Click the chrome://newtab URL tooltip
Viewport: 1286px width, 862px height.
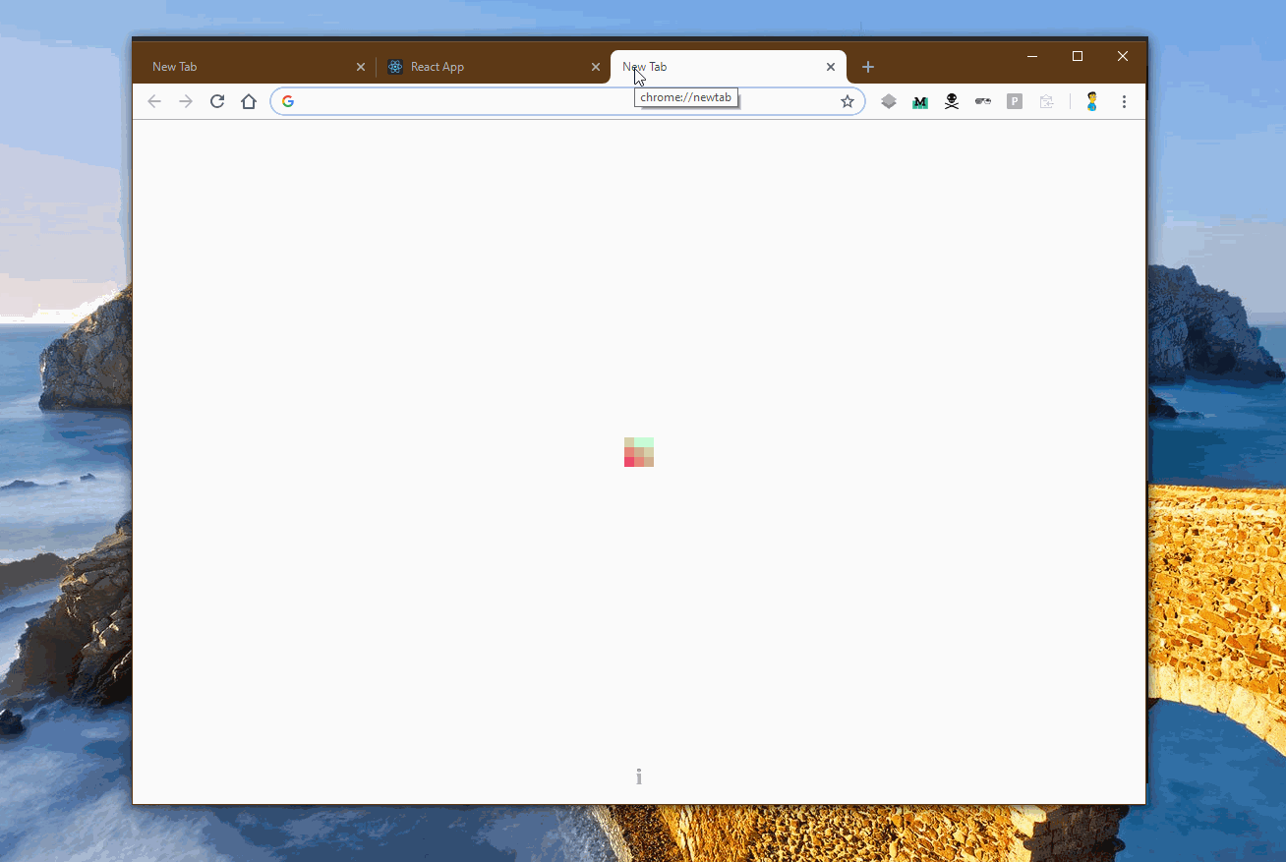click(x=685, y=97)
